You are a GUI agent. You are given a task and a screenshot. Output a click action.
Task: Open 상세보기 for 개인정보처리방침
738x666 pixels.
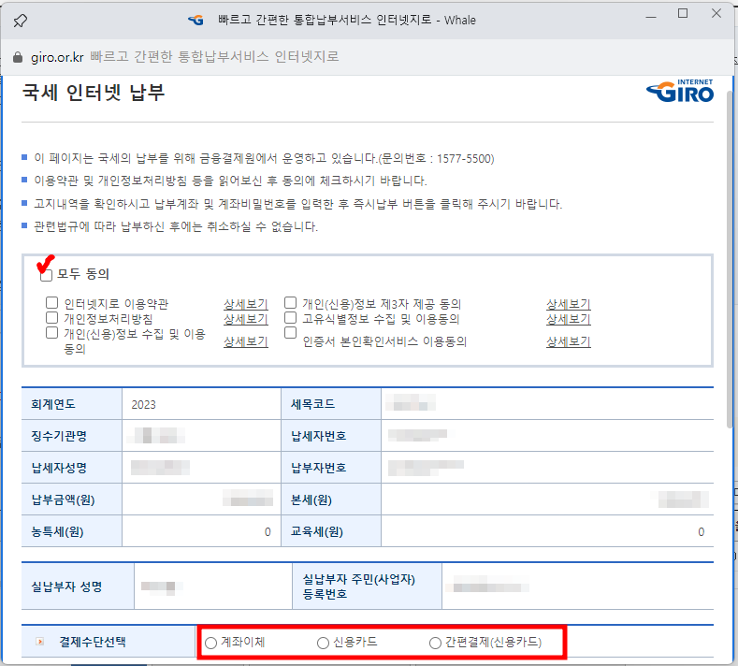[246, 319]
